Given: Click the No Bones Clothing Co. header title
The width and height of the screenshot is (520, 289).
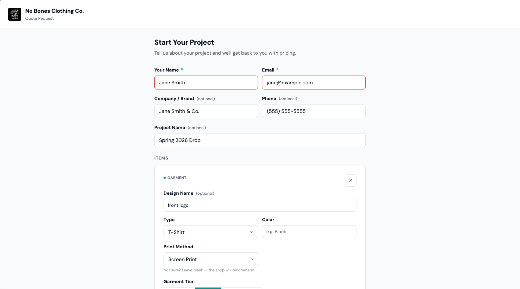Looking at the screenshot, I should click(x=54, y=11).
